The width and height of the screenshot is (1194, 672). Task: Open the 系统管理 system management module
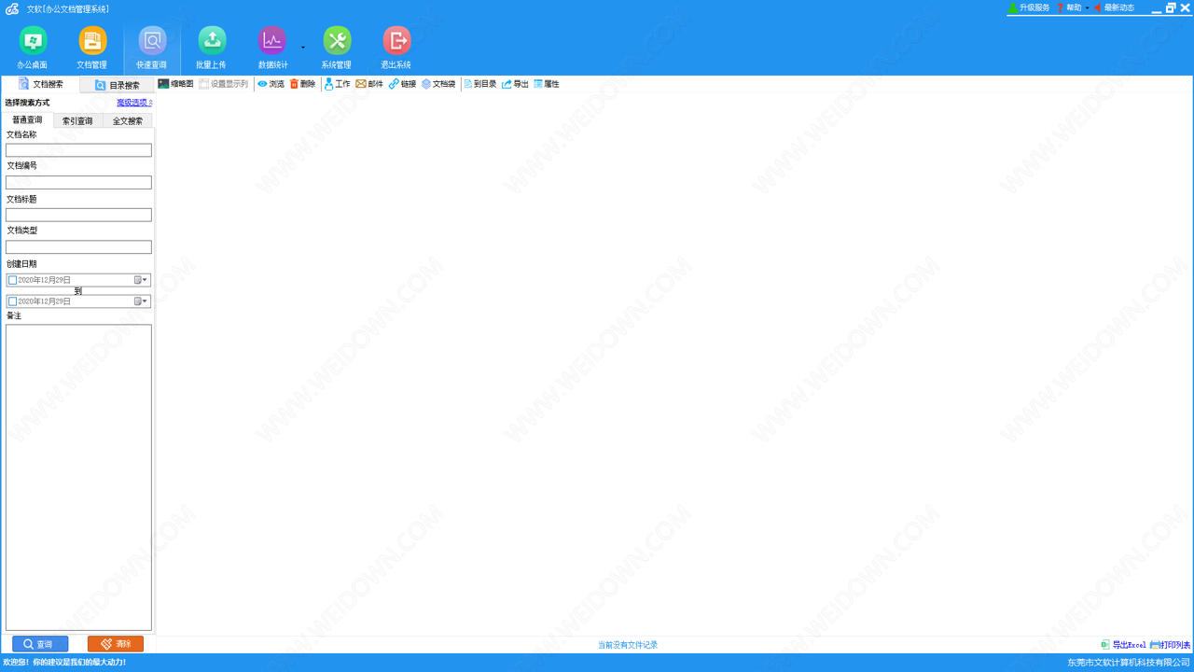click(x=337, y=48)
